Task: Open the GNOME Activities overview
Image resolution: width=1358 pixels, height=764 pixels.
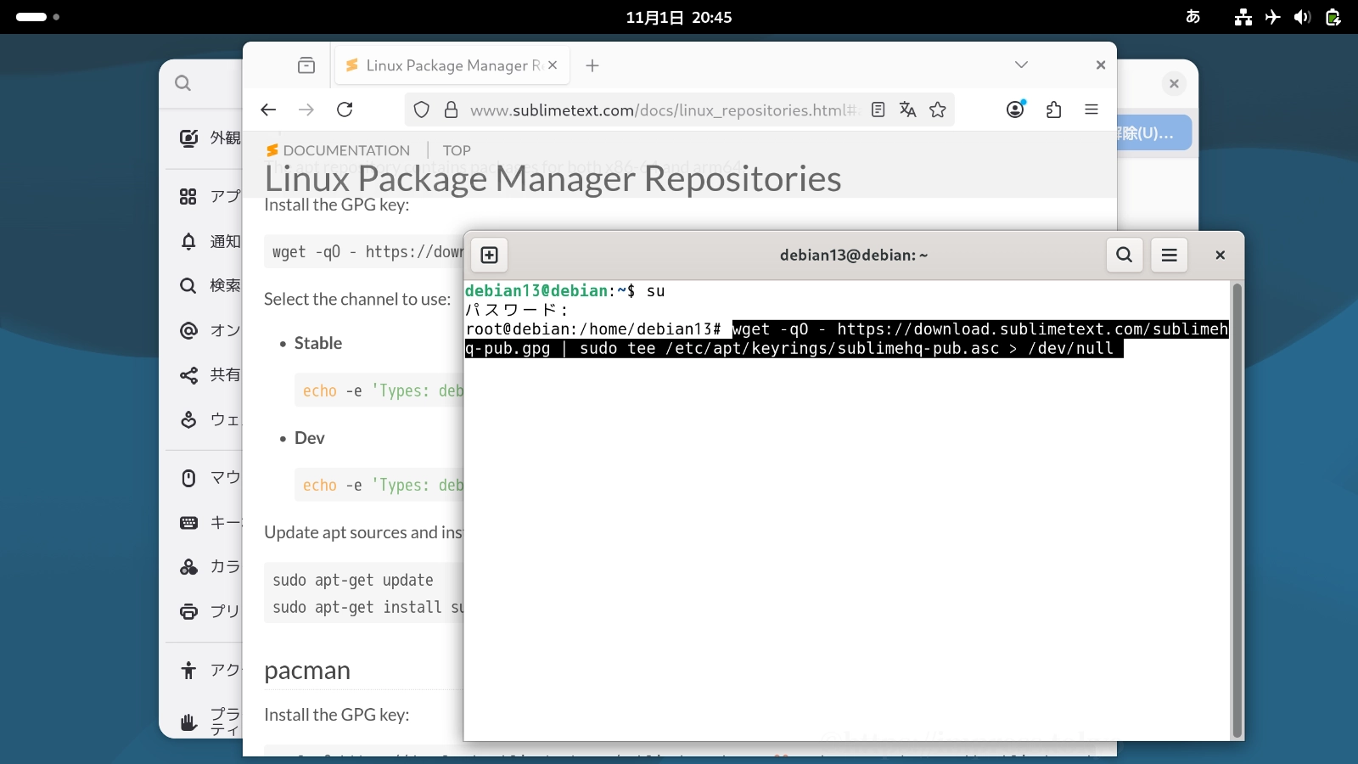Action: click(x=37, y=17)
